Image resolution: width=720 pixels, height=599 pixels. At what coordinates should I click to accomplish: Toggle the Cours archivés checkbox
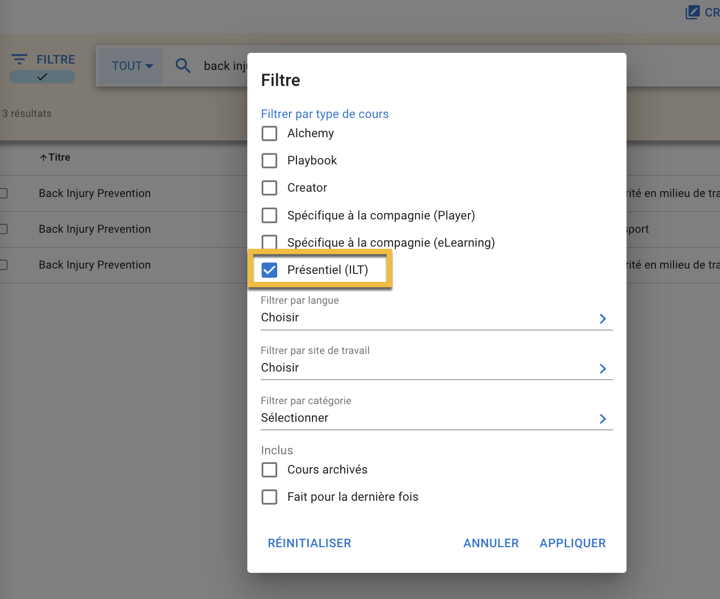tap(270, 470)
